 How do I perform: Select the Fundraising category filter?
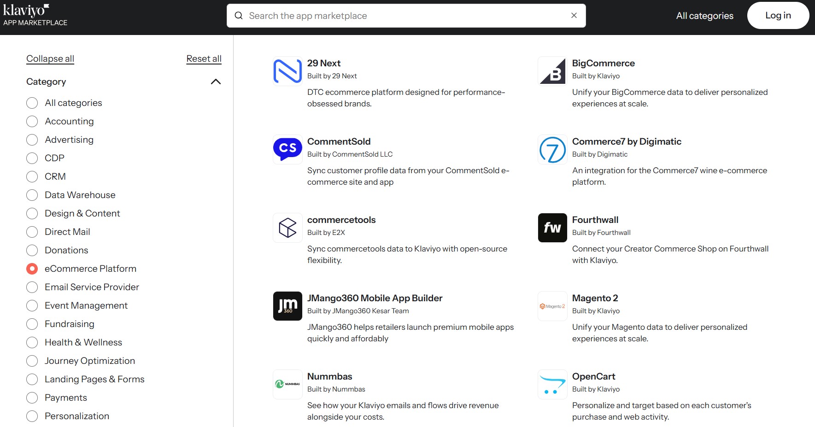[x=32, y=324]
